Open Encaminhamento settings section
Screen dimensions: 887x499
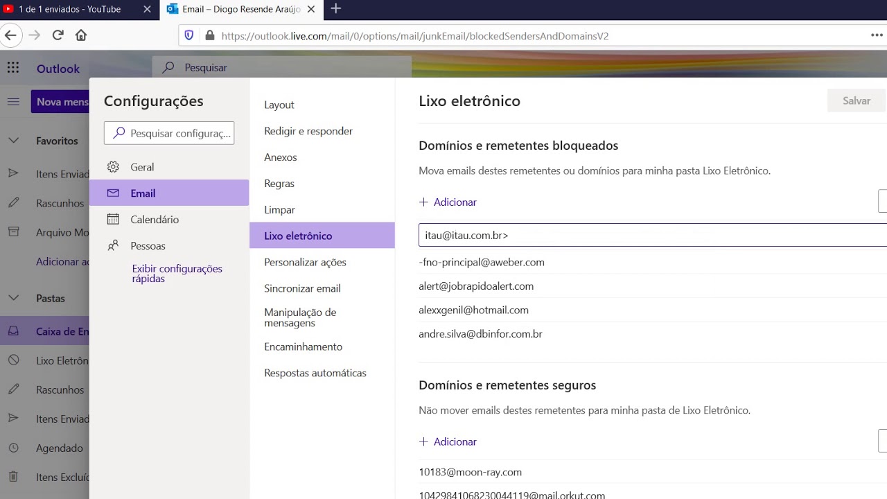coord(322,347)
